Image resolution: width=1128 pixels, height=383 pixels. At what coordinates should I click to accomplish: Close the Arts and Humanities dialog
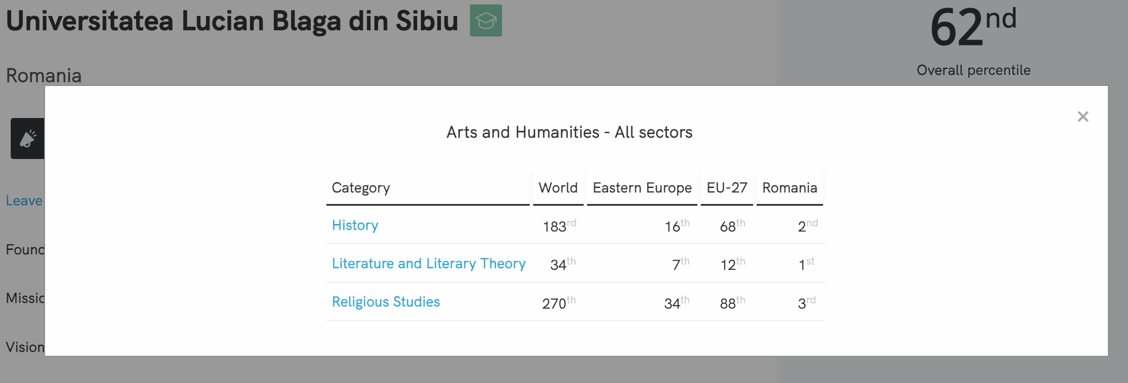[x=1083, y=117]
